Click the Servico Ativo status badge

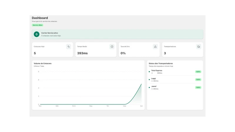pyautogui.click(x=38, y=25)
